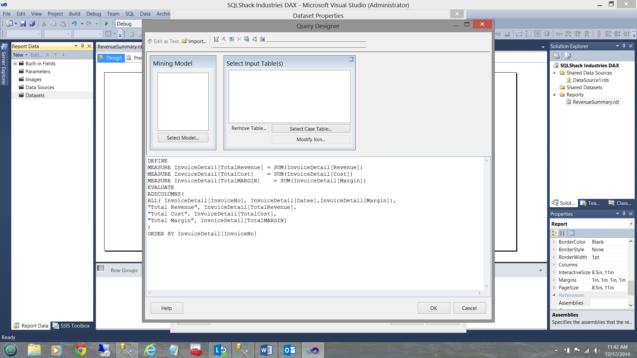Viewport: 637px width, 358px height.
Task: Collapse the Shared Data Sources folder
Action: [x=554, y=73]
